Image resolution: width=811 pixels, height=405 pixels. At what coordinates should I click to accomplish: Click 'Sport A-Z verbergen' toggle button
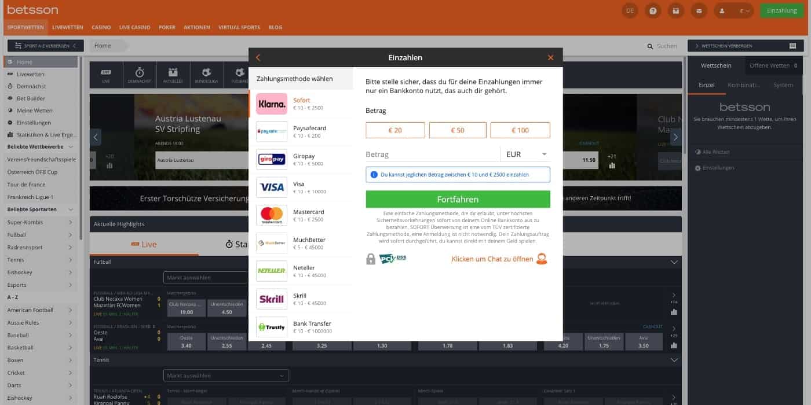pyautogui.click(x=46, y=46)
